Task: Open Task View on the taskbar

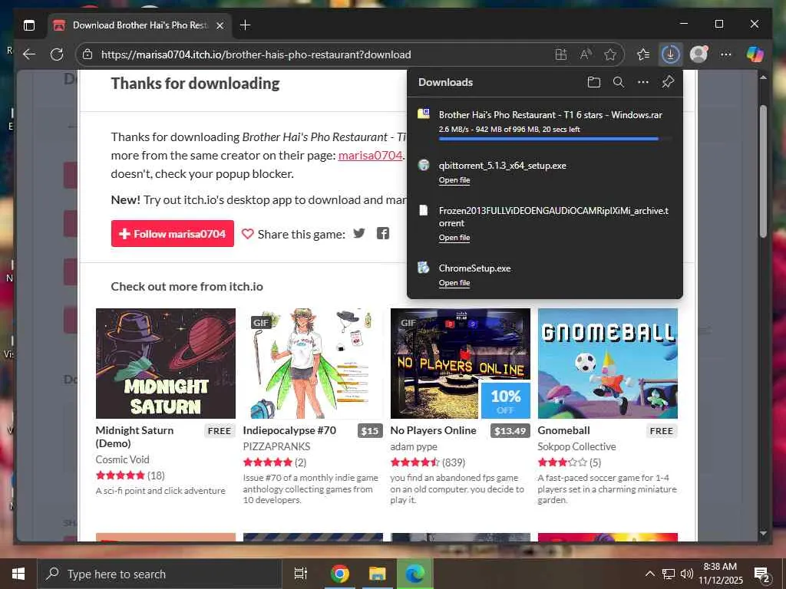Action: tap(301, 574)
